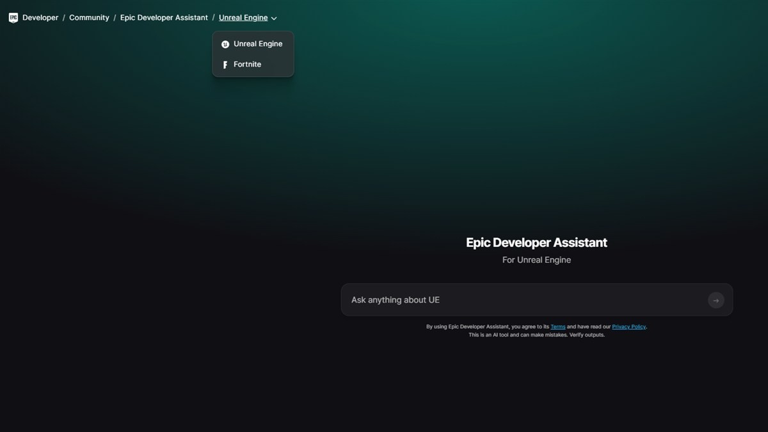Open the Terms link
Screen dimensions: 768x432
[x=558, y=327]
